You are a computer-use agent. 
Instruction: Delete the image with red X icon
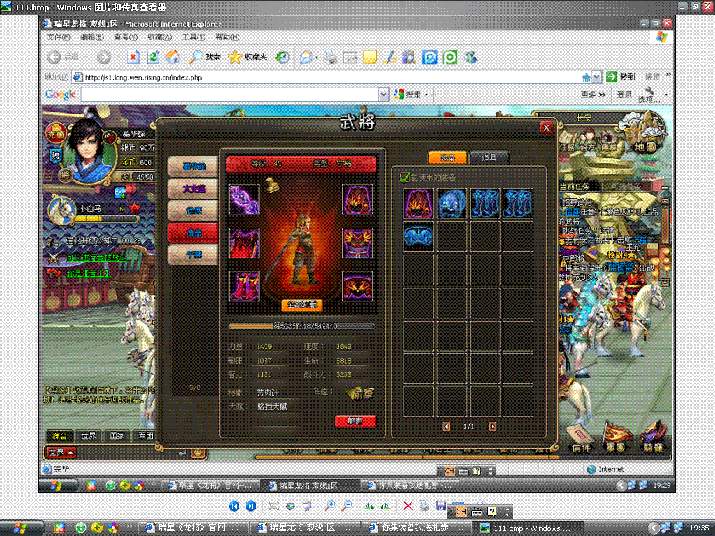(x=408, y=506)
